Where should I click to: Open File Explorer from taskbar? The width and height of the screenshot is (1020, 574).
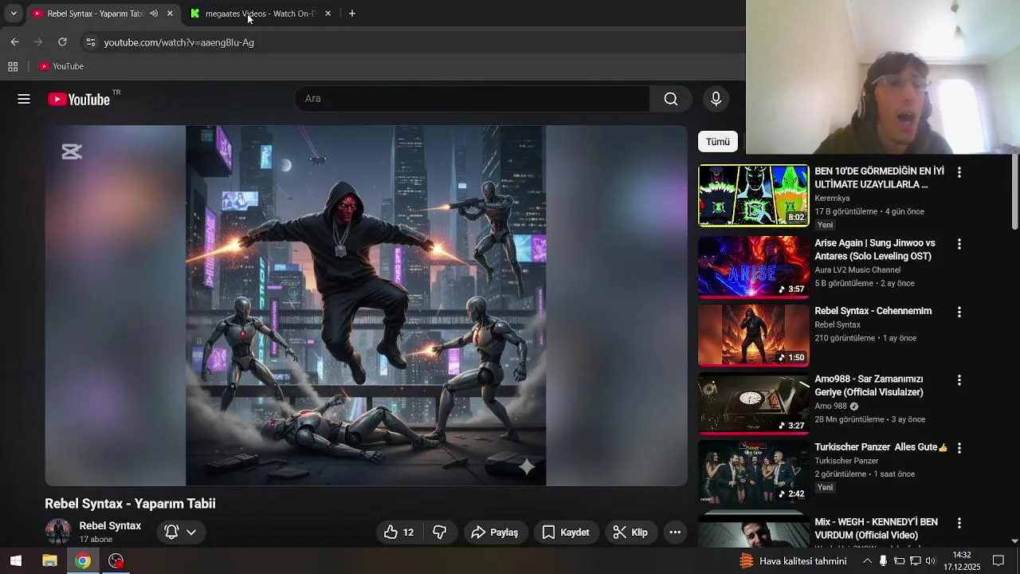49,561
